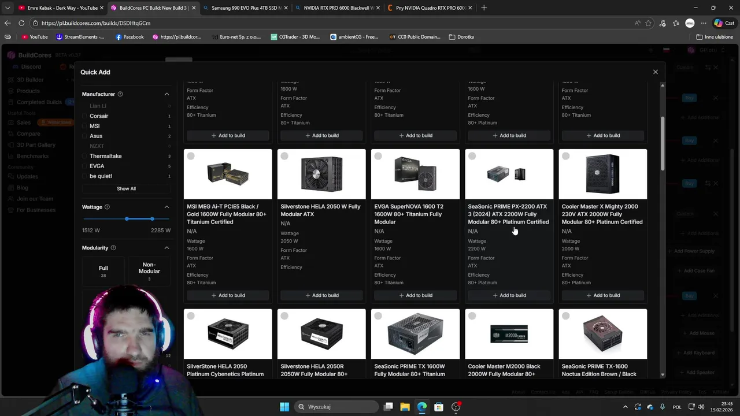
Task: Open StreamElements bookmark
Action: 80,37
